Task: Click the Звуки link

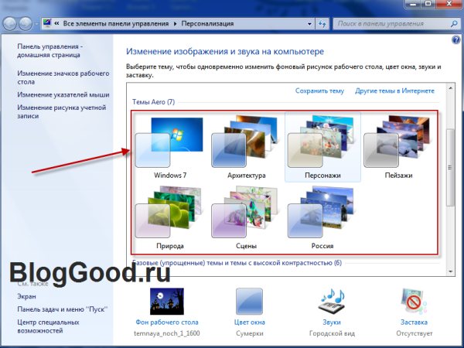Action: tap(332, 322)
